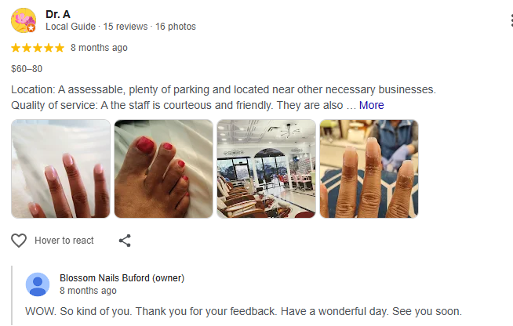This screenshot has width=513, height=326.
Task: Open the salon interior photo
Action: pos(266,168)
